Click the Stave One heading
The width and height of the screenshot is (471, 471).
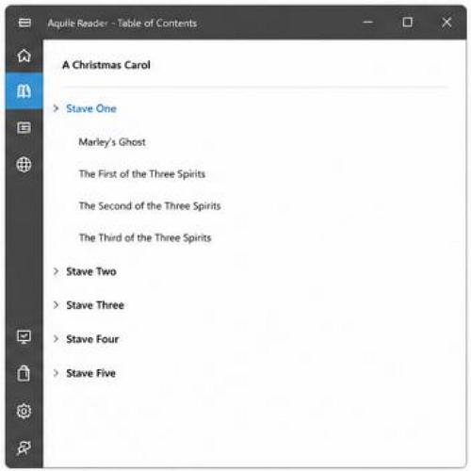point(91,108)
